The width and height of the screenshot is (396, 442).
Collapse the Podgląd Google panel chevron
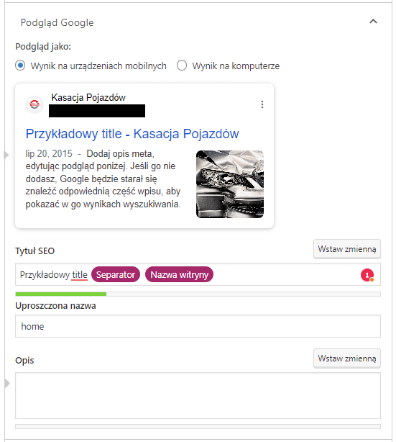click(373, 22)
